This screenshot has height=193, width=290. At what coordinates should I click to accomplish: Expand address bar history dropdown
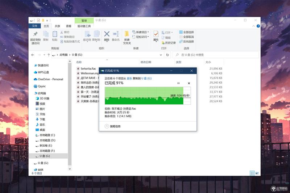[x=161, y=55]
